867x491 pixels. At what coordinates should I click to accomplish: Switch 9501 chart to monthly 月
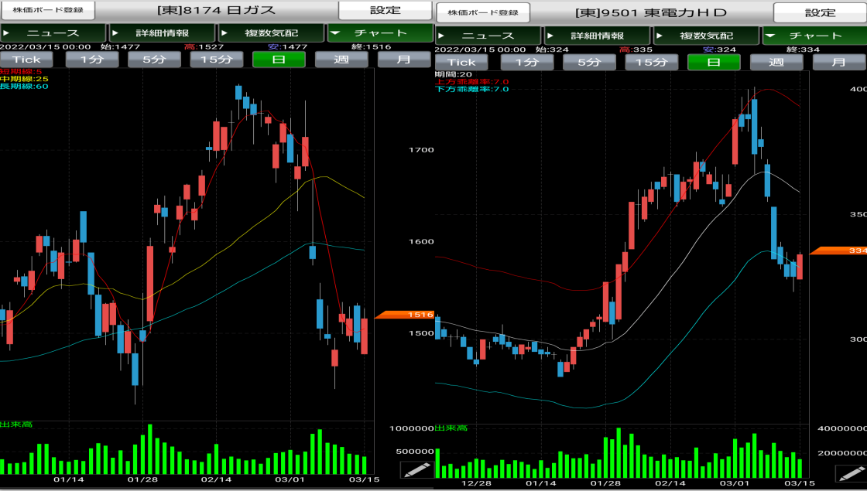click(x=839, y=62)
